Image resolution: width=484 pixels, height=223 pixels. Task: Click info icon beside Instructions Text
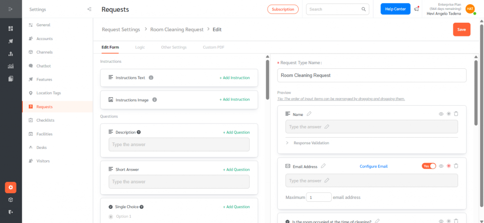(x=151, y=78)
